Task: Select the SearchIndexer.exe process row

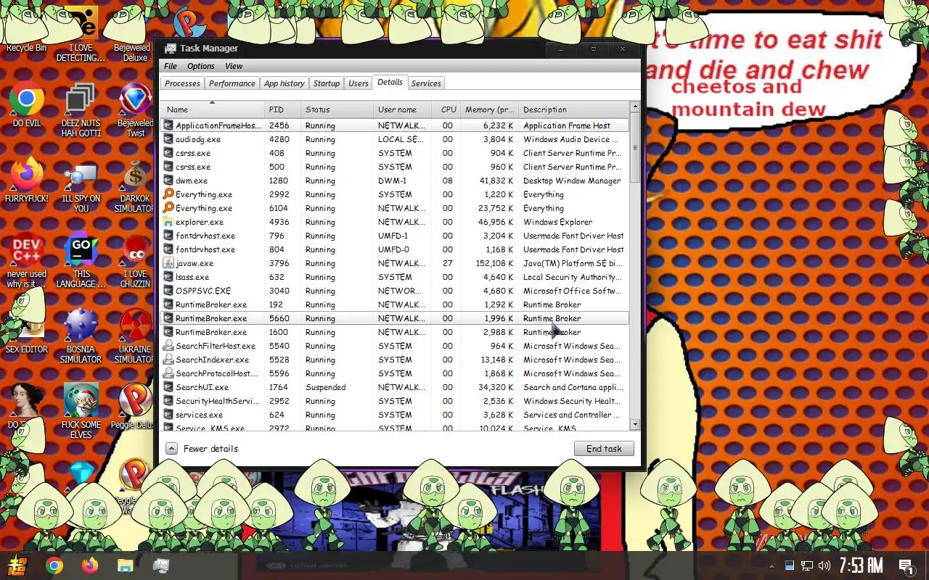Action: (394, 360)
